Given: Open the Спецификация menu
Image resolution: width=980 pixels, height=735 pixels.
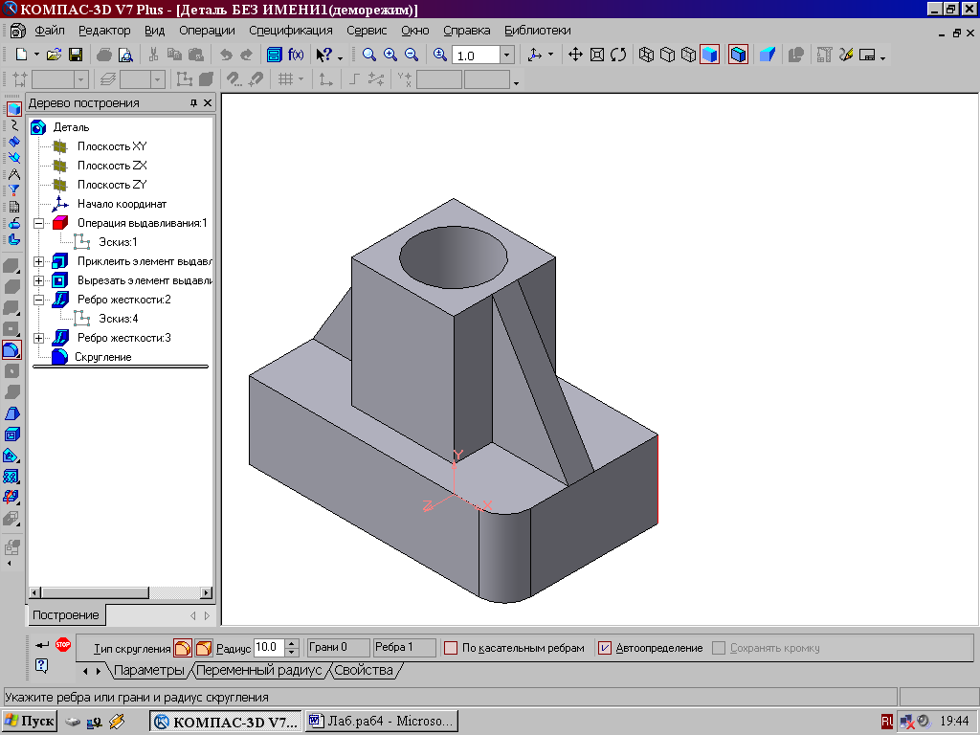Looking at the screenshot, I should click(x=291, y=30).
